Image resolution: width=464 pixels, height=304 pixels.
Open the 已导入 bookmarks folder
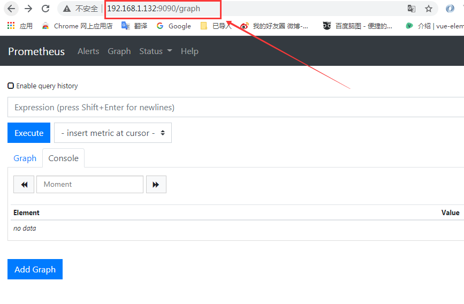(216, 26)
